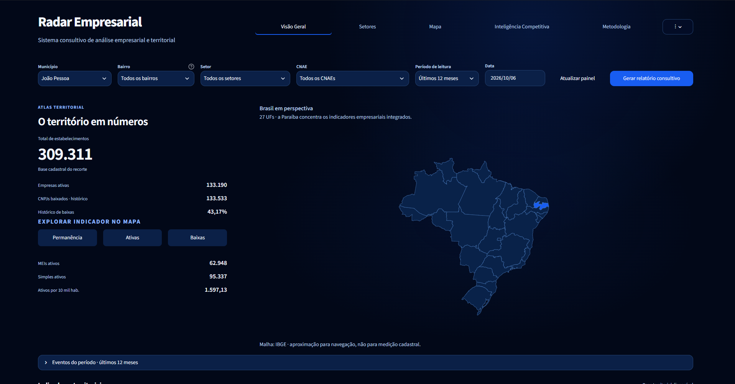Switch to the Mapa tab
The height and width of the screenshot is (384, 735).
pyautogui.click(x=435, y=27)
